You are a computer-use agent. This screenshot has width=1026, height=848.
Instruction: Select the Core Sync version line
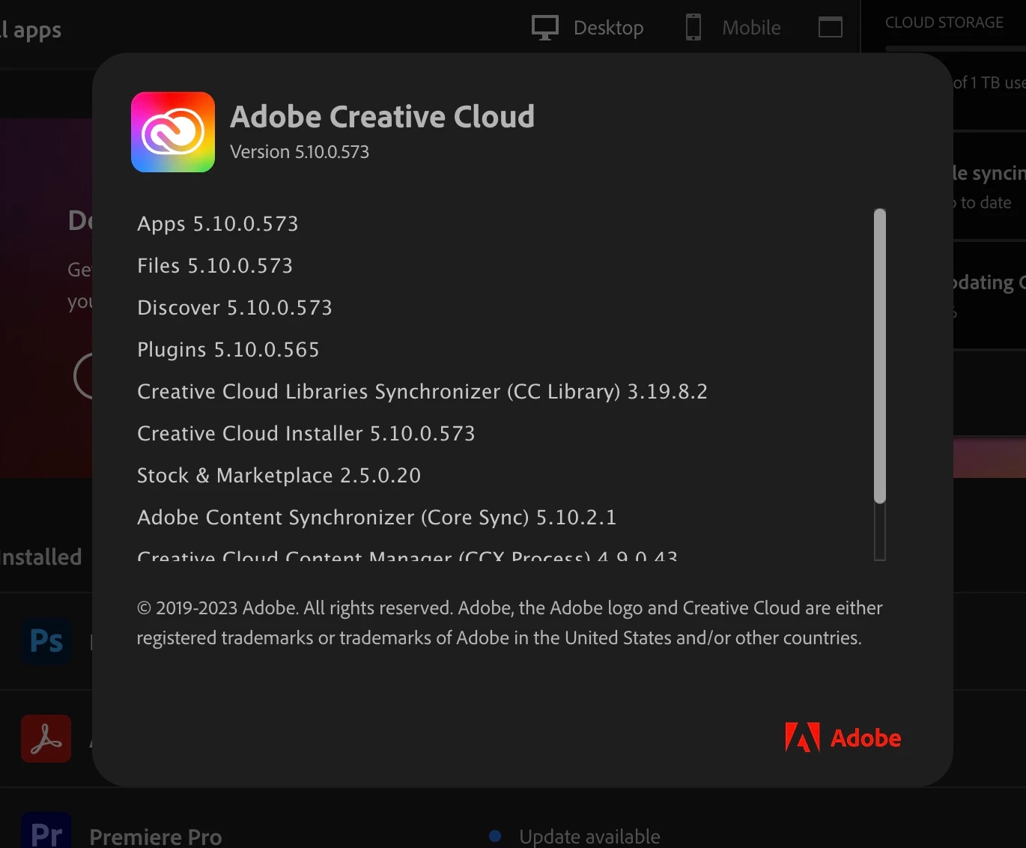coord(377,518)
